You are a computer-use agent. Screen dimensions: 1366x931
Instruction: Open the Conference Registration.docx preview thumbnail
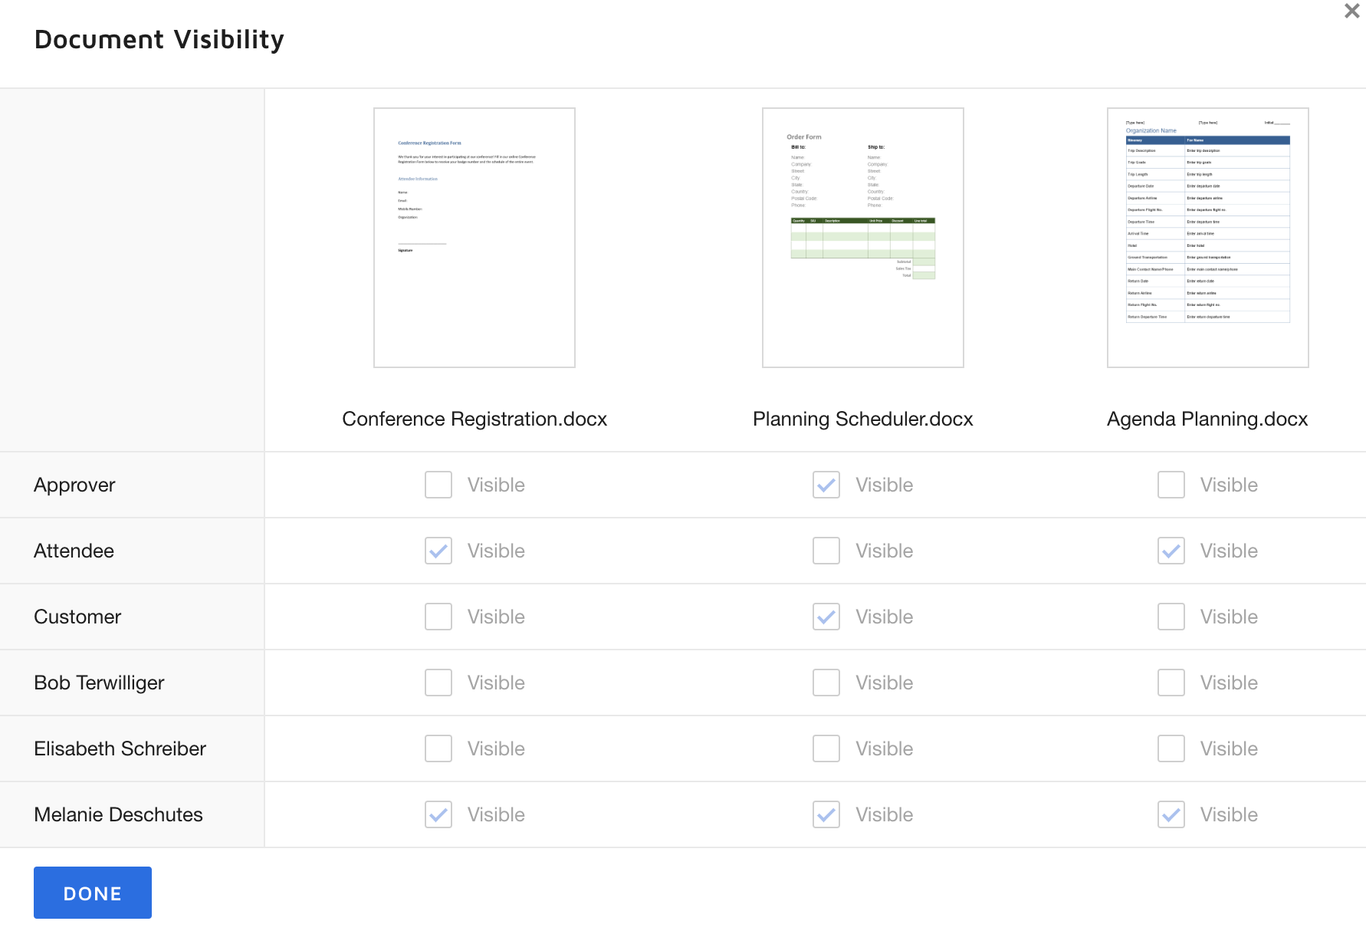pos(474,236)
